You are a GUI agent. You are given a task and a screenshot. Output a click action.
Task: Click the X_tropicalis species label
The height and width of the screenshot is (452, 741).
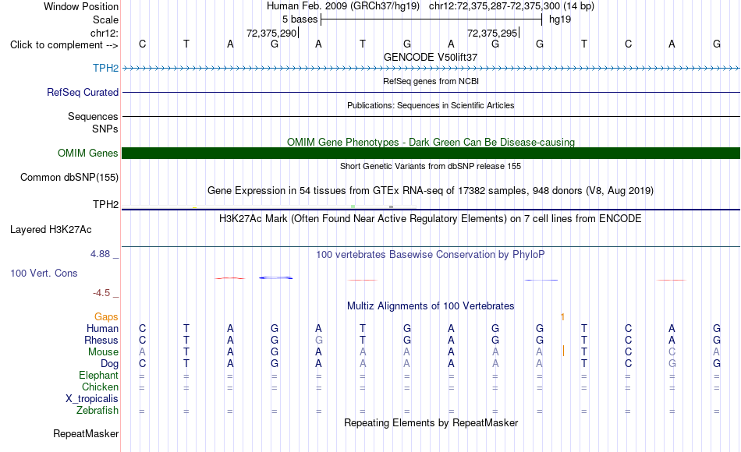(92, 399)
